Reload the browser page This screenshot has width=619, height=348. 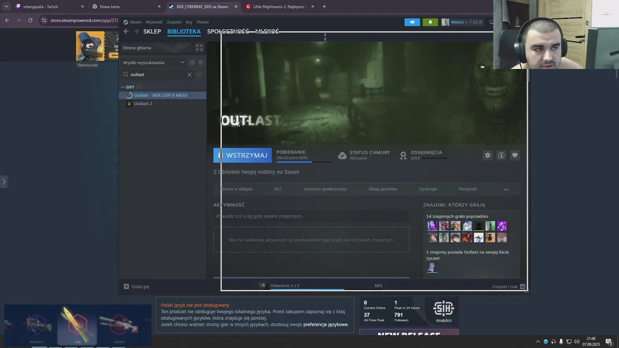click(30, 20)
